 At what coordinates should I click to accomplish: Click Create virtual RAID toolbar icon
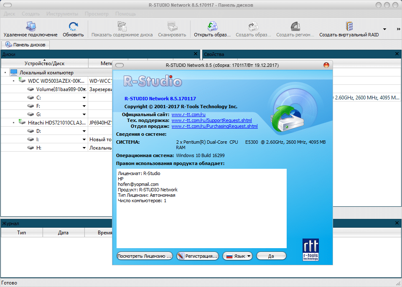click(x=349, y=28)
